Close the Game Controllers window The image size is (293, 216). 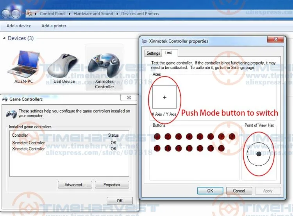[129, 98]
